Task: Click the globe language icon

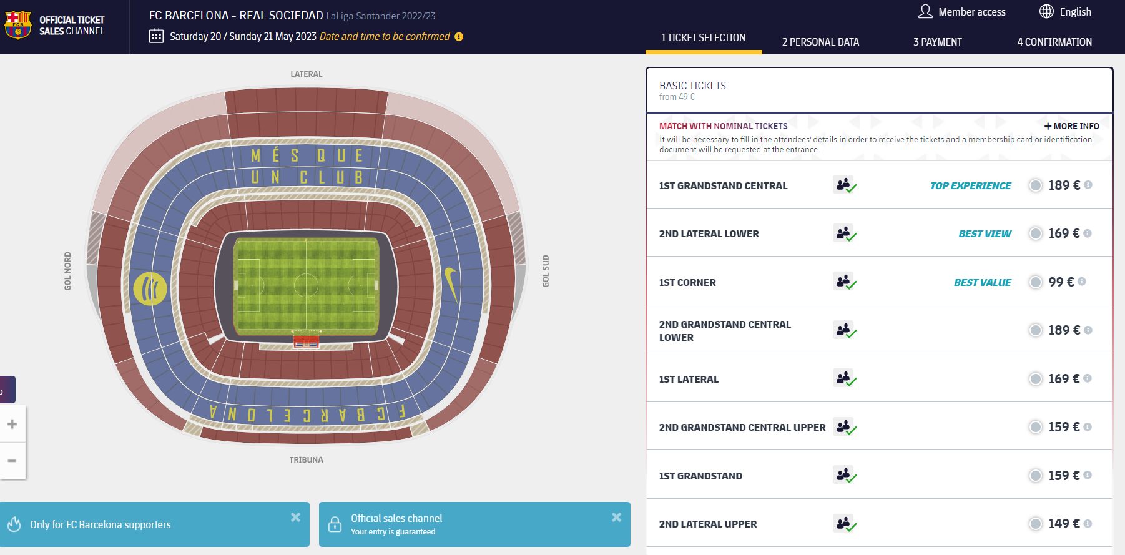Action: [1046, 12]
